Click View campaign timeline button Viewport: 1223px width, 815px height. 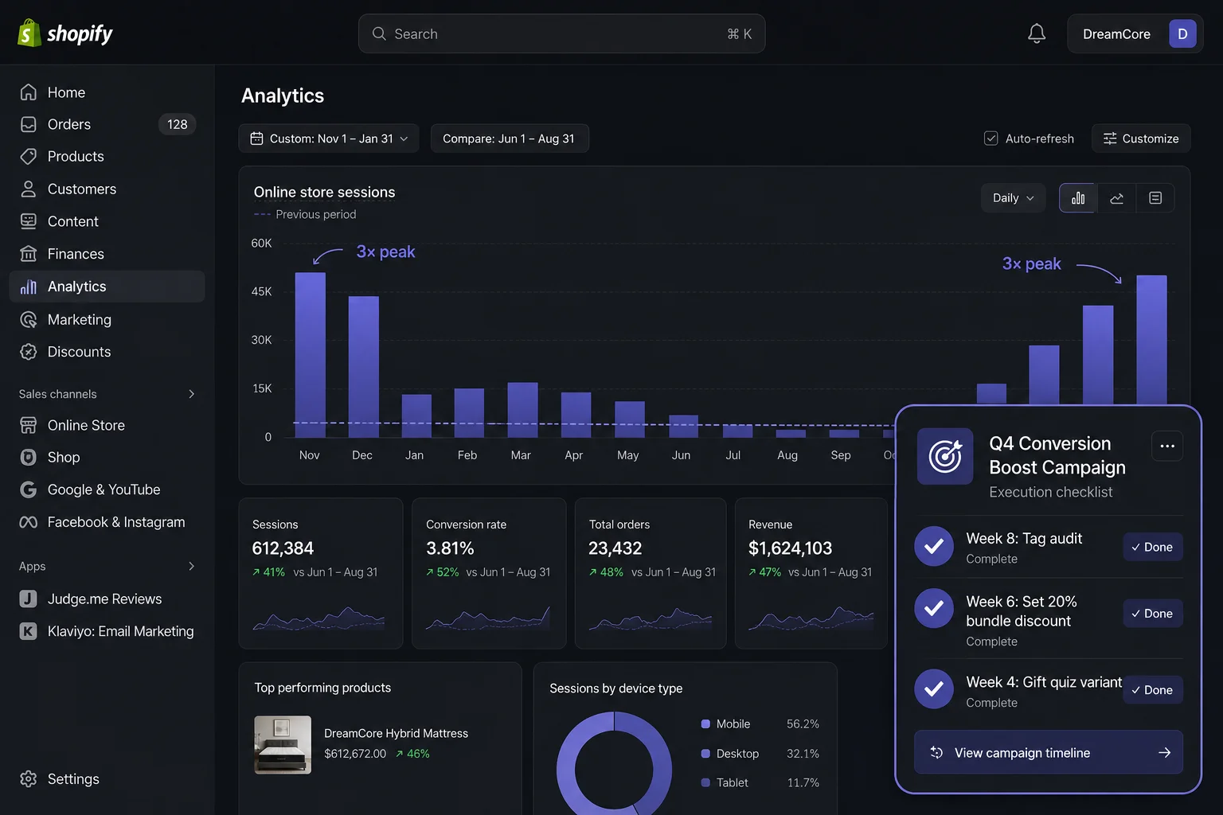1048,752
